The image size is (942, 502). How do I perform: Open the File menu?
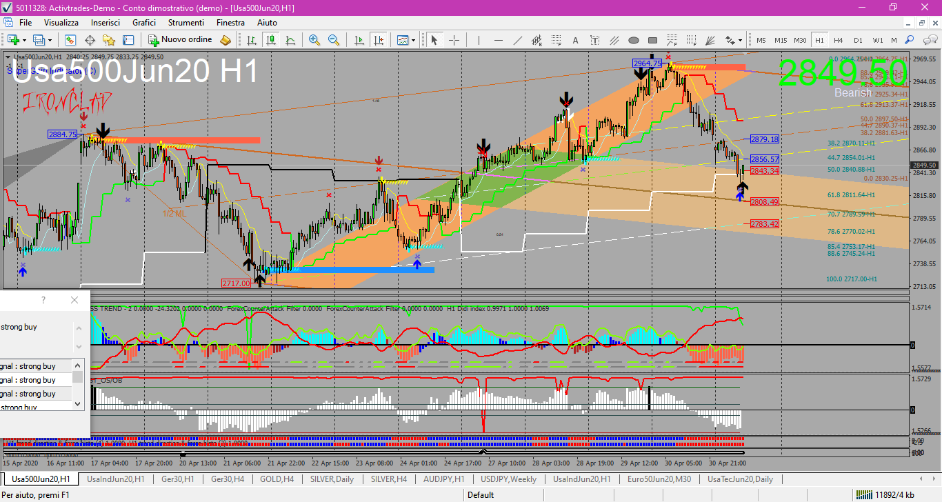[x=26, y=22]
